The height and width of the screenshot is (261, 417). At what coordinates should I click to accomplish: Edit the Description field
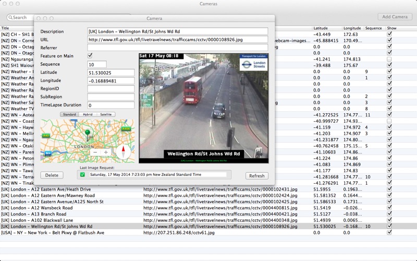click(178, 31)
